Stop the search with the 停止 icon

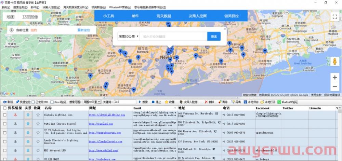coord(153,102)
